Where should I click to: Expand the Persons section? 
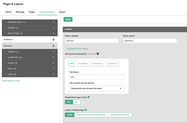click(x=5, y=52)
